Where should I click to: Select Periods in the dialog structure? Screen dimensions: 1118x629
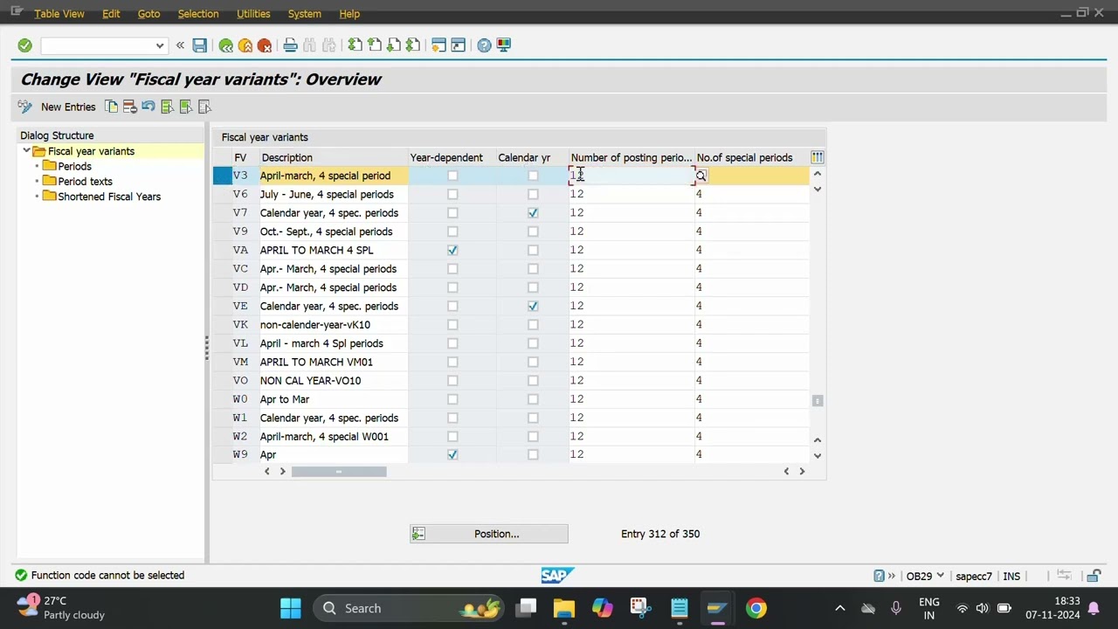(x=74, y=166)
